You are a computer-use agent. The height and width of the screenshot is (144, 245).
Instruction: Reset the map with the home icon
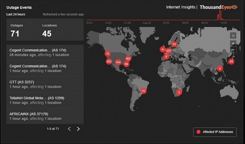coord(233,36)
